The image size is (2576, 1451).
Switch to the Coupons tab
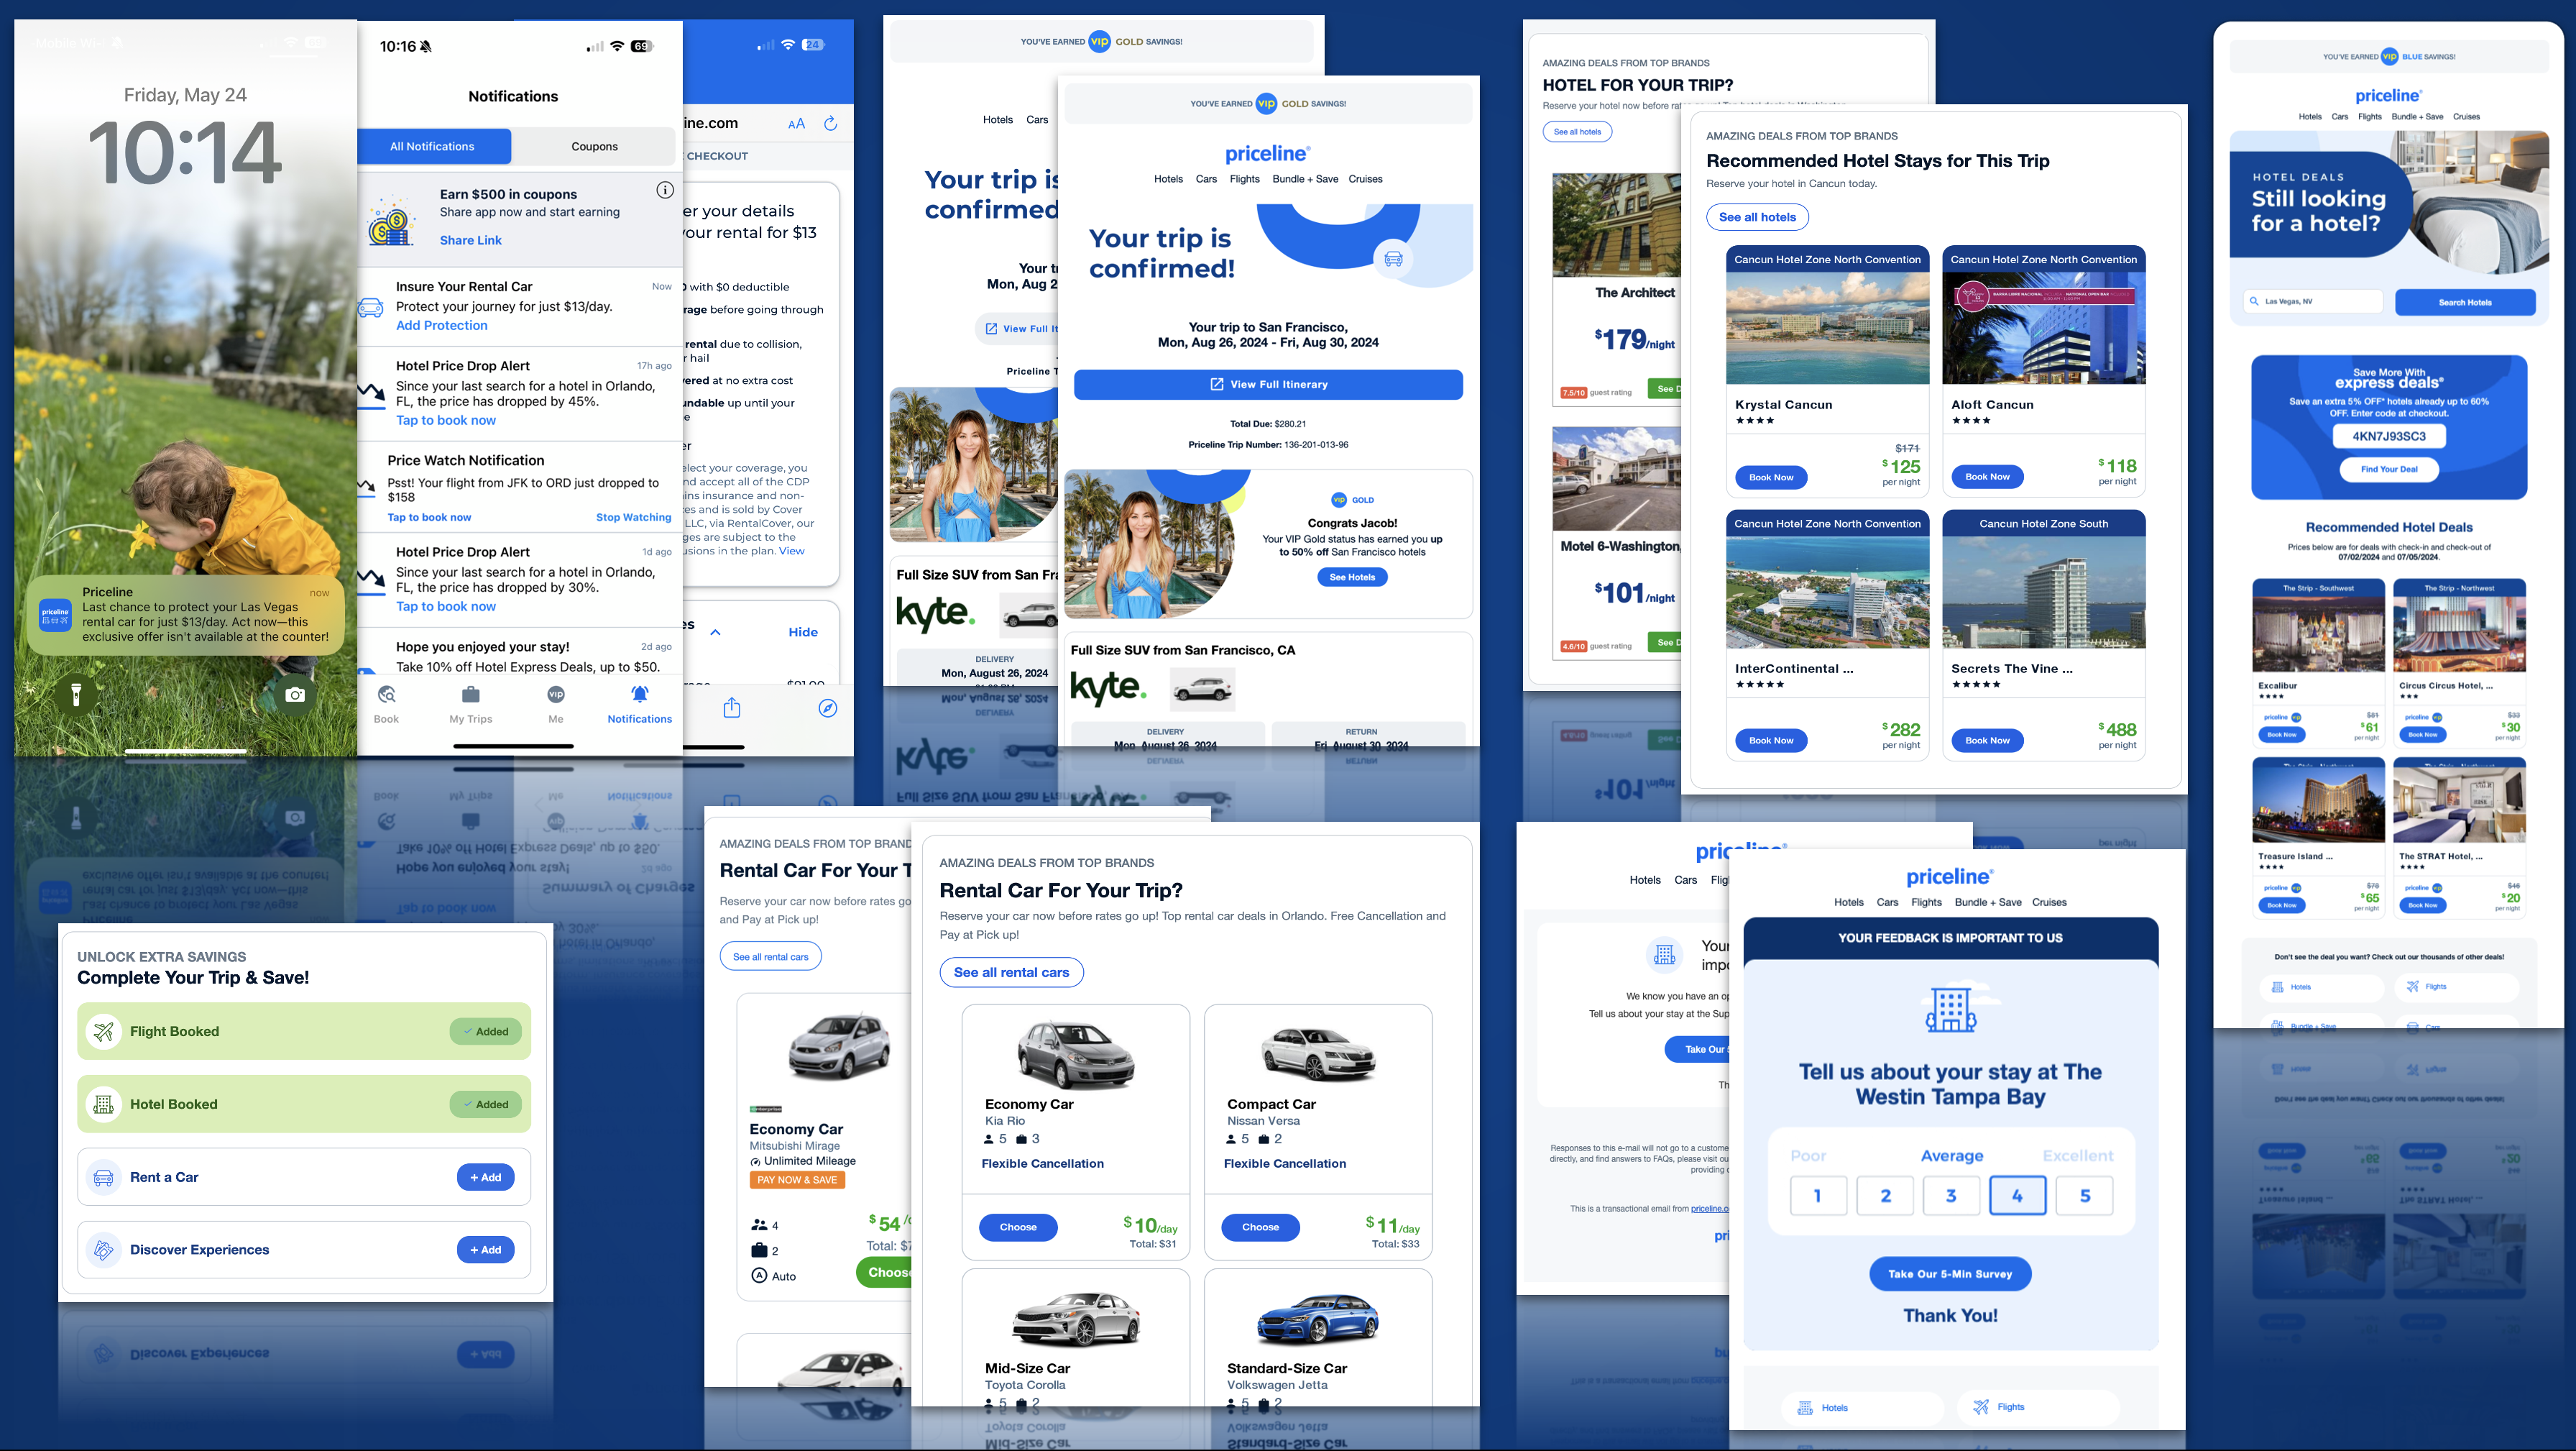click(x=594, y=146)
